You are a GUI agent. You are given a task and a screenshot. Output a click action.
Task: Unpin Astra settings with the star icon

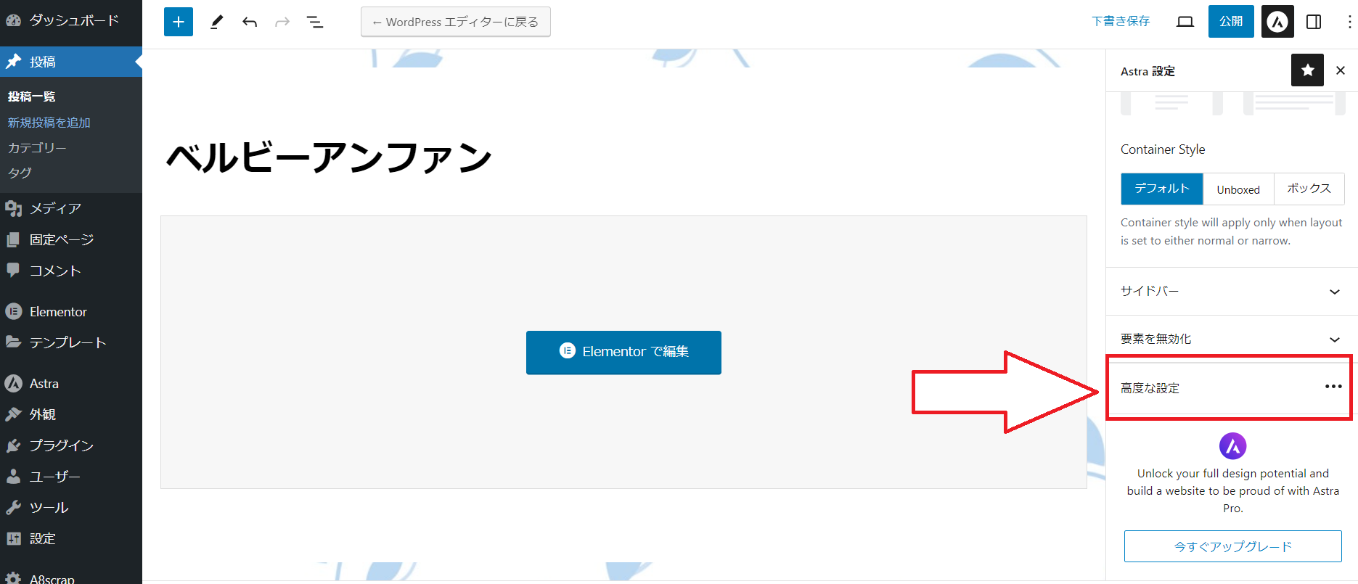tap(1307, 70)
